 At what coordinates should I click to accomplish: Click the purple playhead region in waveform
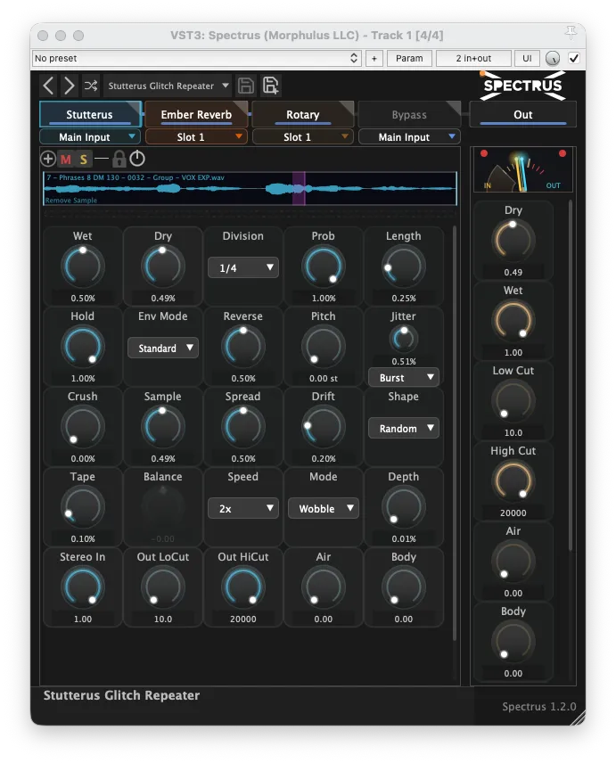tap(299, 188)
